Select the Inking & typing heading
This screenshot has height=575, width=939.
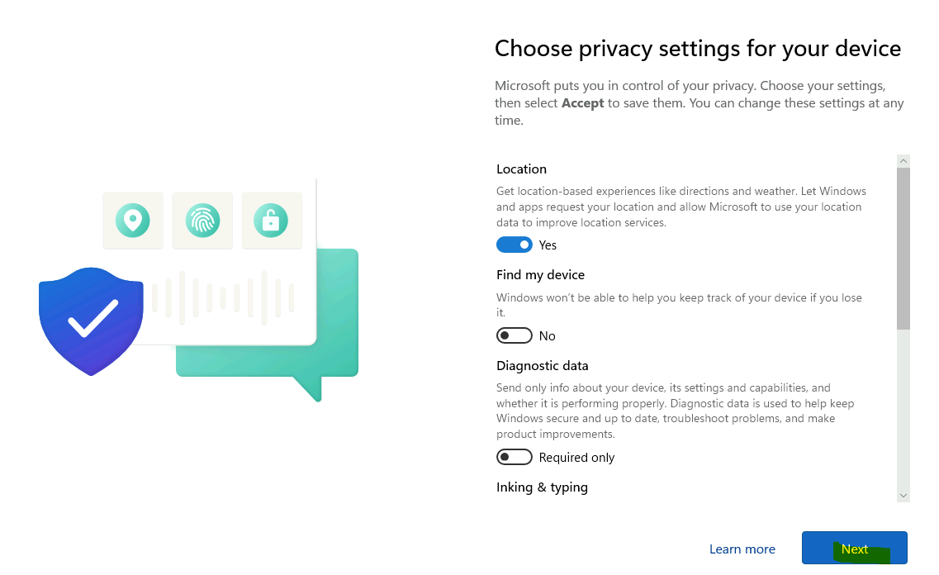[x=542, y=487]
